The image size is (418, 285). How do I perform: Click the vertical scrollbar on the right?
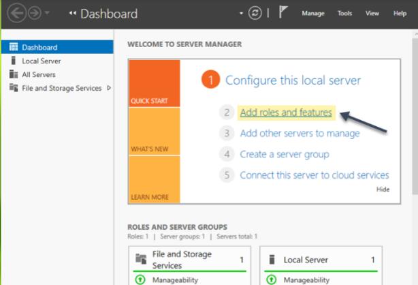(415, 116)
